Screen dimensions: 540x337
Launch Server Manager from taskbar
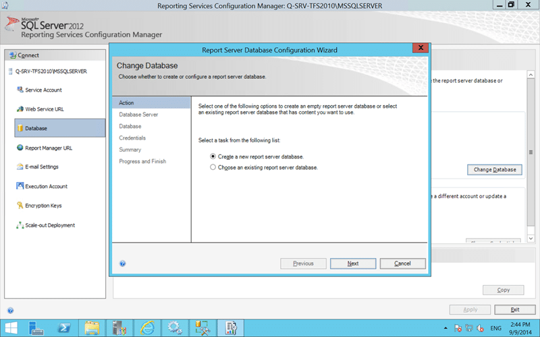tap(36, 328)
